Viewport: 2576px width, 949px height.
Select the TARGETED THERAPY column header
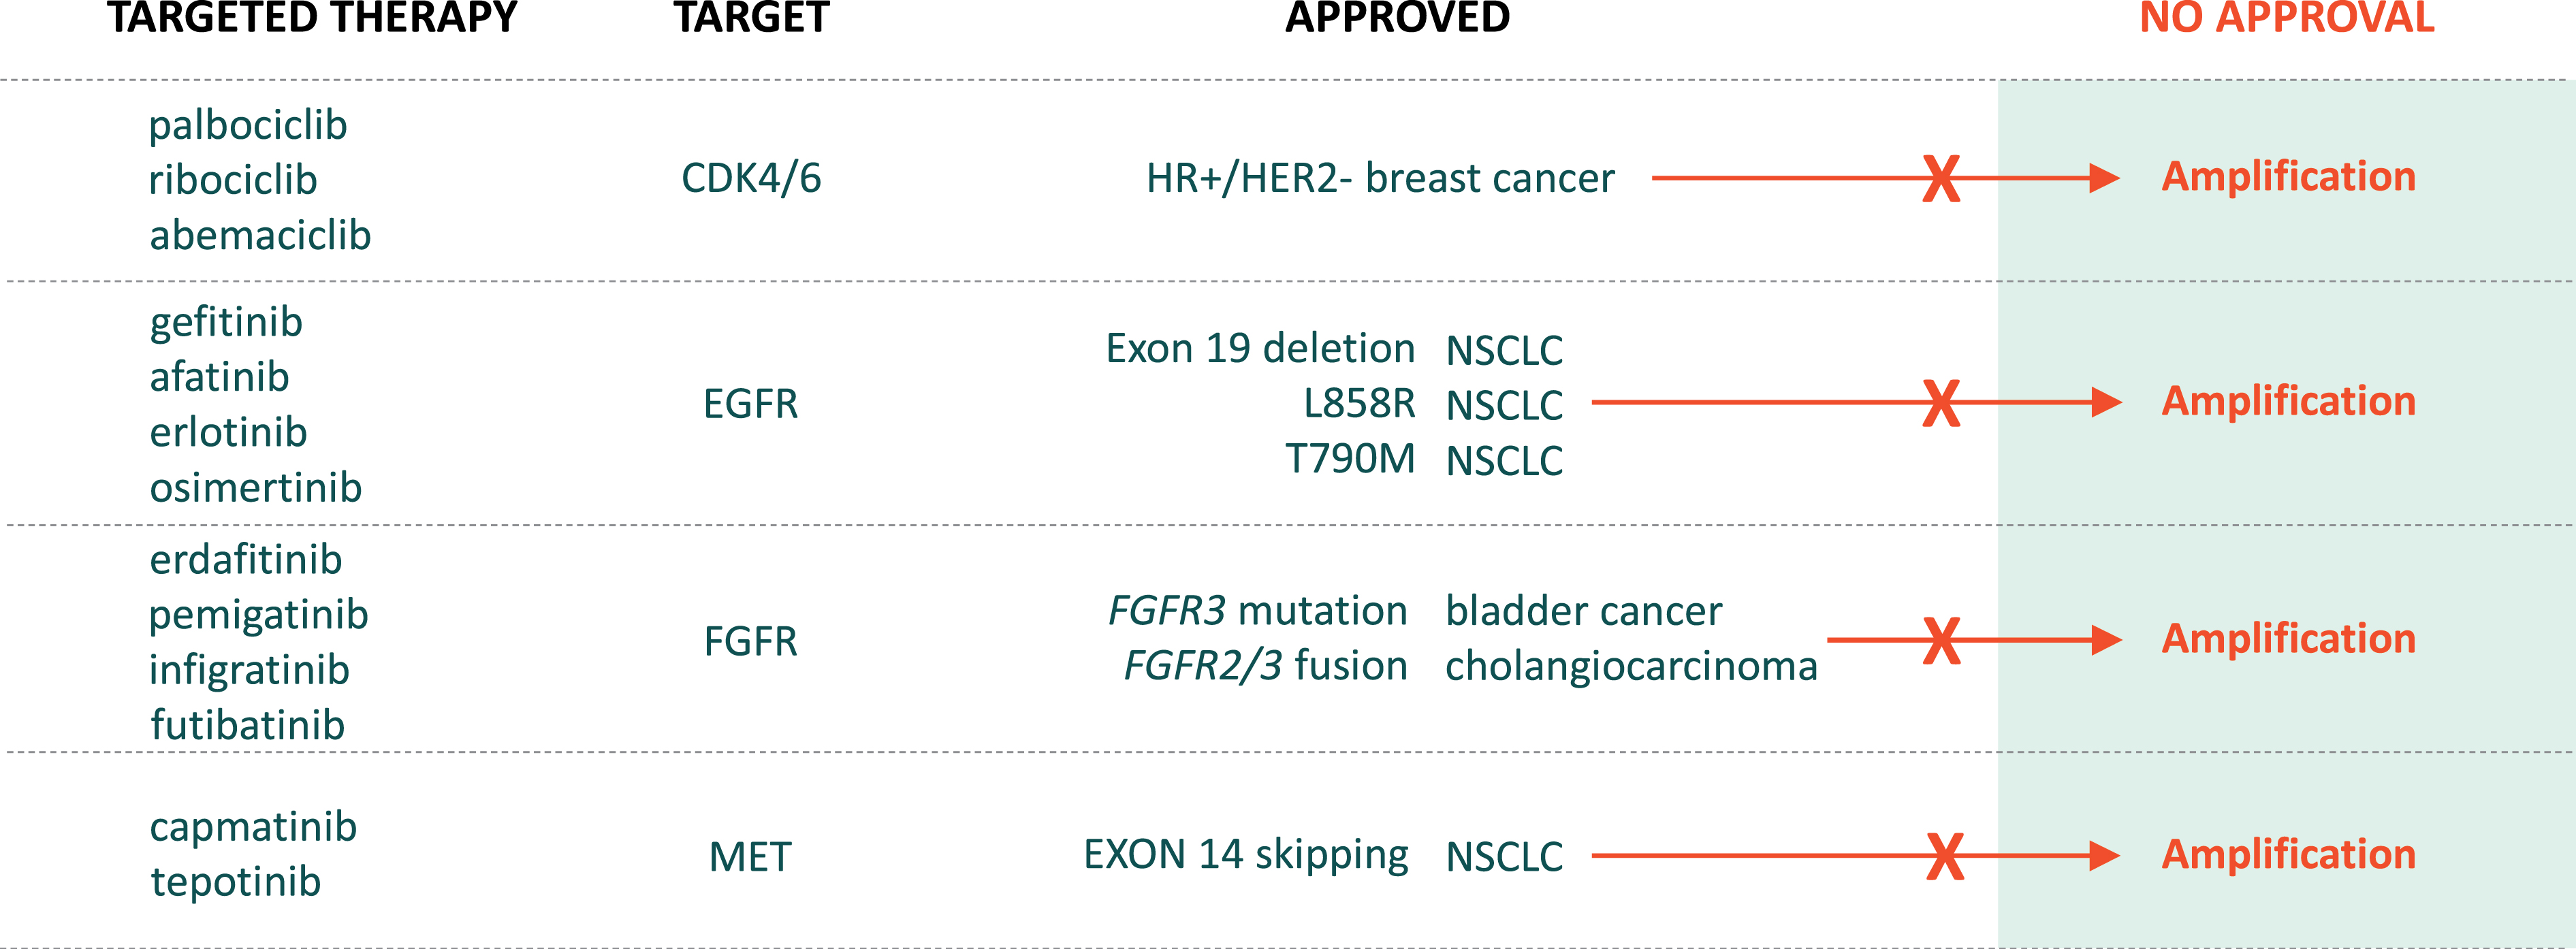click(312, 18)
